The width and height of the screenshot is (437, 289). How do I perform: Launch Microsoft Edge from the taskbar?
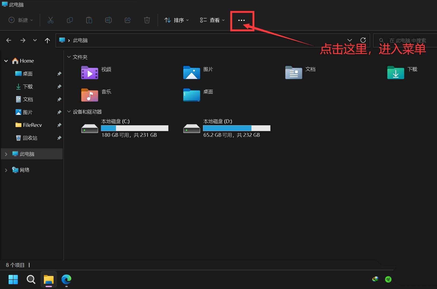tap(66, 280)
